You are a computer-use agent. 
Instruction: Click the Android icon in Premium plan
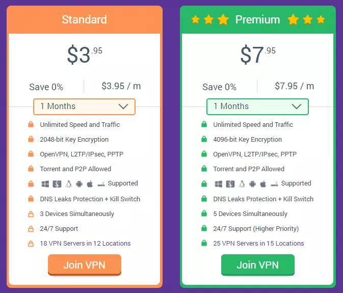252,184
